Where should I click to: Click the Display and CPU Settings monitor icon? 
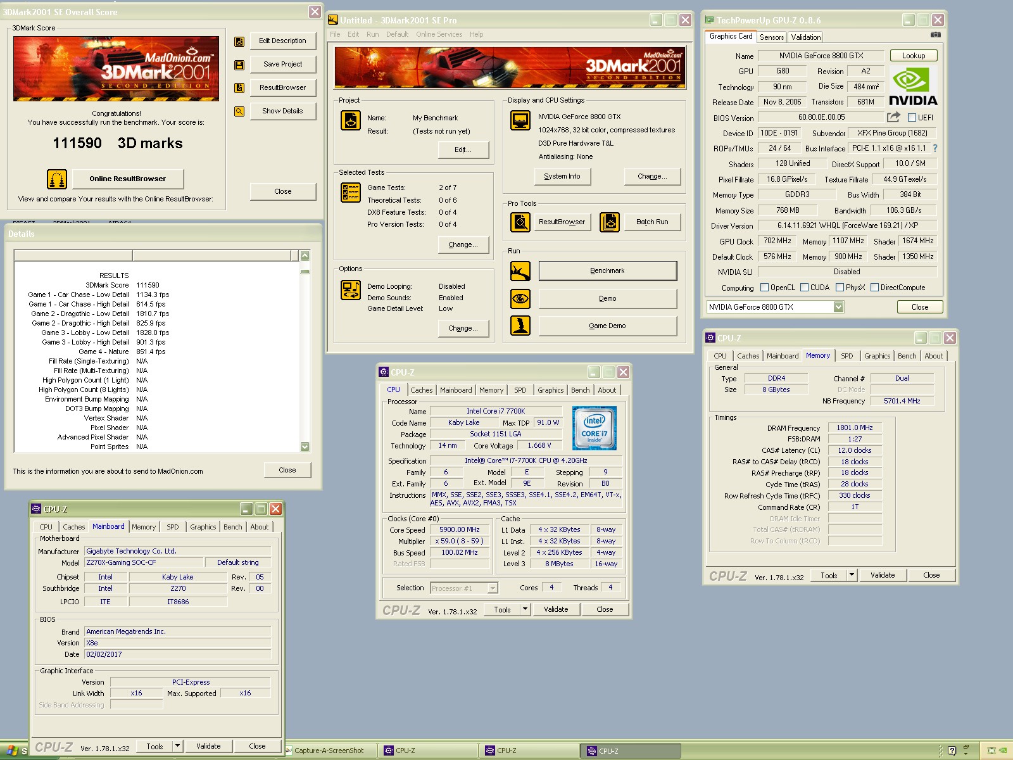(x=520, y=120)
